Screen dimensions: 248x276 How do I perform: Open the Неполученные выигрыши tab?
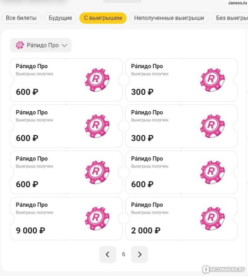(169, 18)
